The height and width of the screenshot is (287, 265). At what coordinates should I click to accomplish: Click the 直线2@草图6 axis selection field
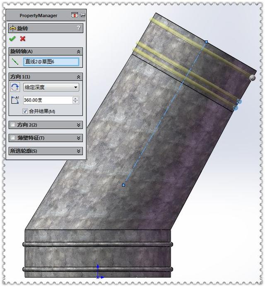pyautogui.click(x=51, y=62)
